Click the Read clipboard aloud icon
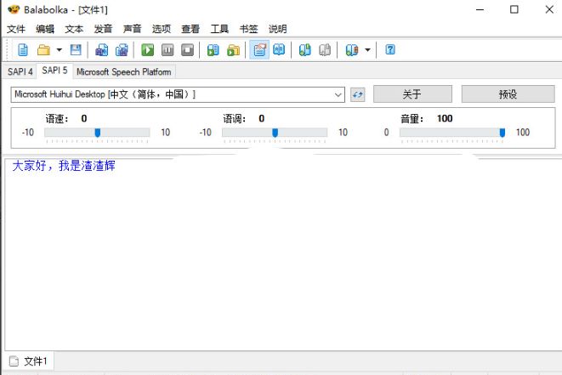The image size is (562, 375). pos(213,50)
